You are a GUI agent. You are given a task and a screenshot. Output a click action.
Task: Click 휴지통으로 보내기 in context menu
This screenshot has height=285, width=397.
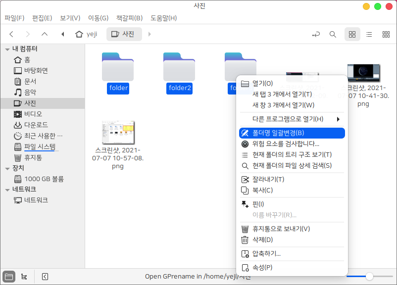(x=281, y=229)
